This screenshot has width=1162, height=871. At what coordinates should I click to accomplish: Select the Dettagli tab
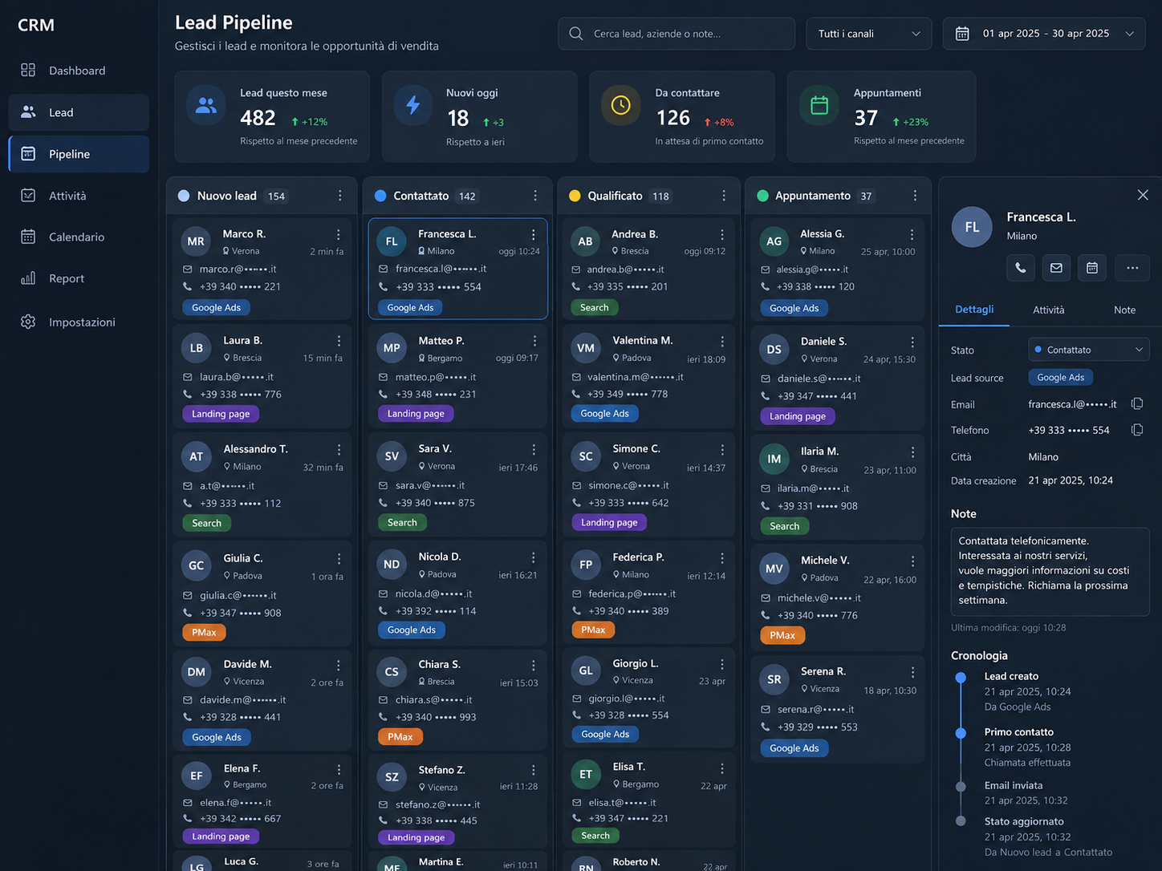point(974,310)
